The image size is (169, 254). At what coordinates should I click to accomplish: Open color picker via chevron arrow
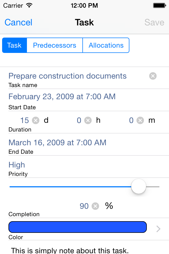click(158, 229)
